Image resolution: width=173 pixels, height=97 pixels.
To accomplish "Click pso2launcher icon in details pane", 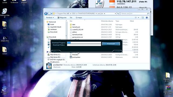I will (x=49, y=66).
